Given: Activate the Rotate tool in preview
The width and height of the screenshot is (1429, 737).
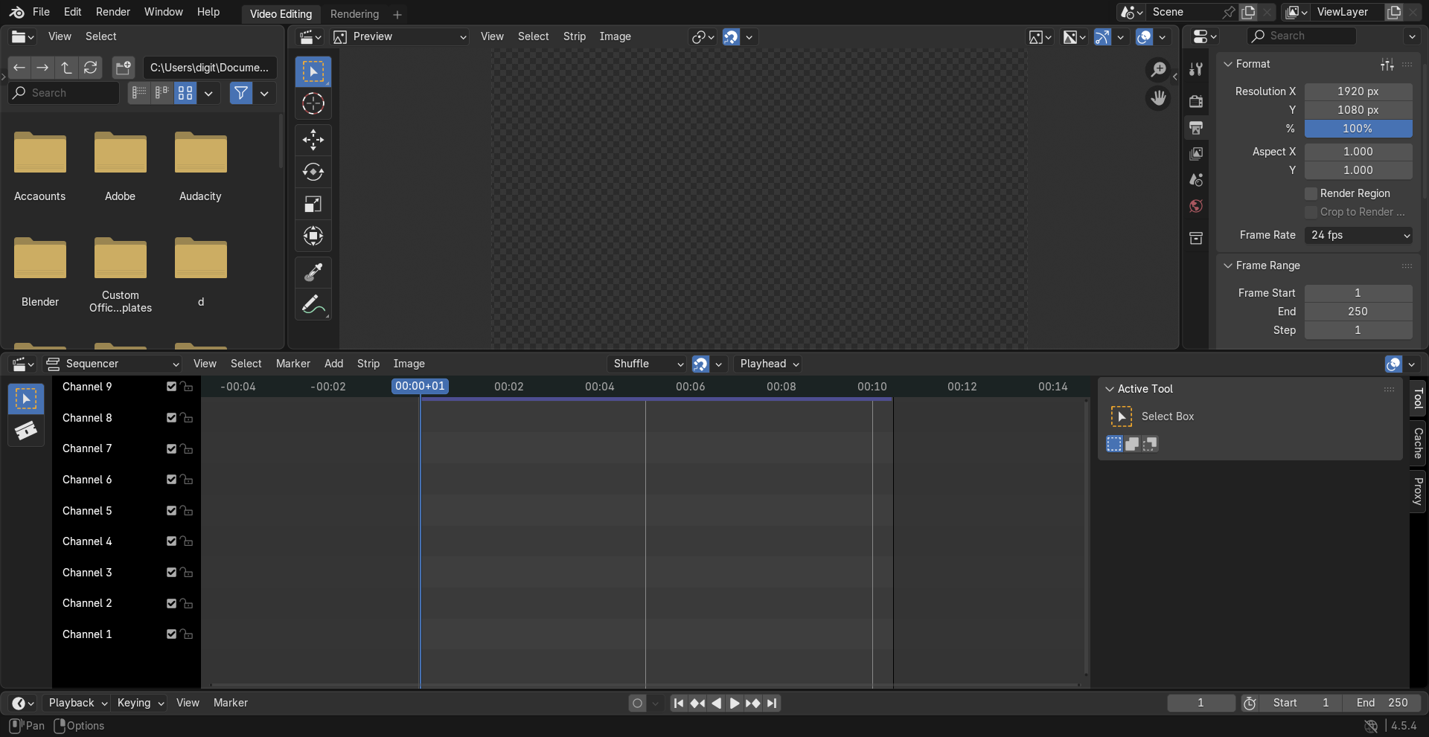Looking at the screenshot, I should (313, 172).
